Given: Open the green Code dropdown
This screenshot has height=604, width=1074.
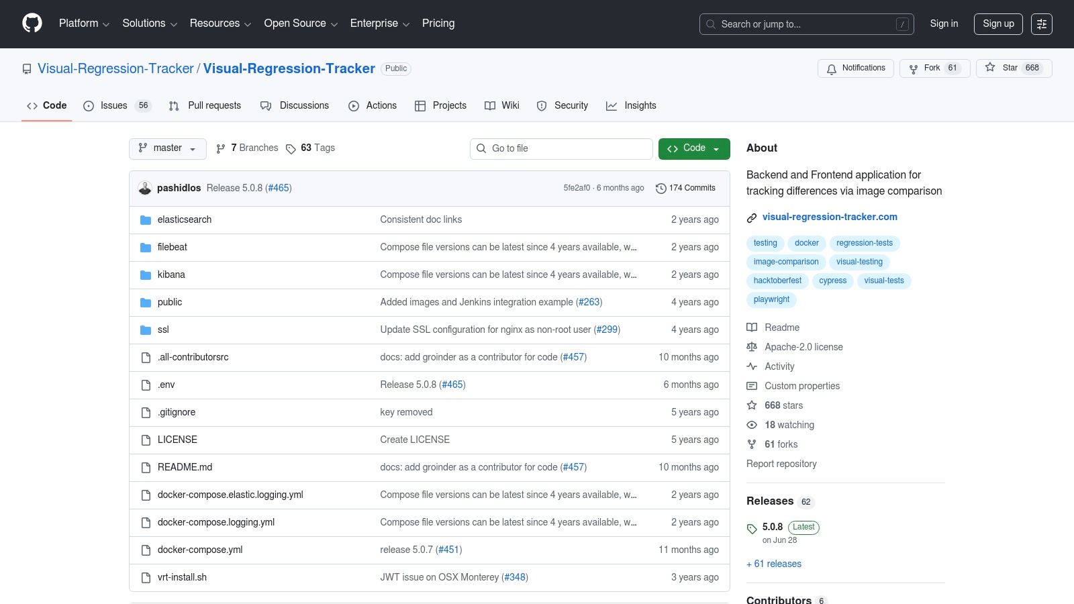Looking at the screenshot, I should coord(694,148).
